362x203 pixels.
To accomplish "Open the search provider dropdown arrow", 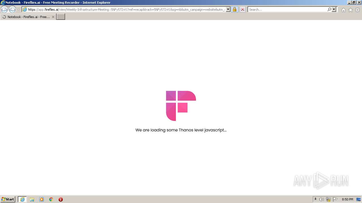I will point(334,10).
